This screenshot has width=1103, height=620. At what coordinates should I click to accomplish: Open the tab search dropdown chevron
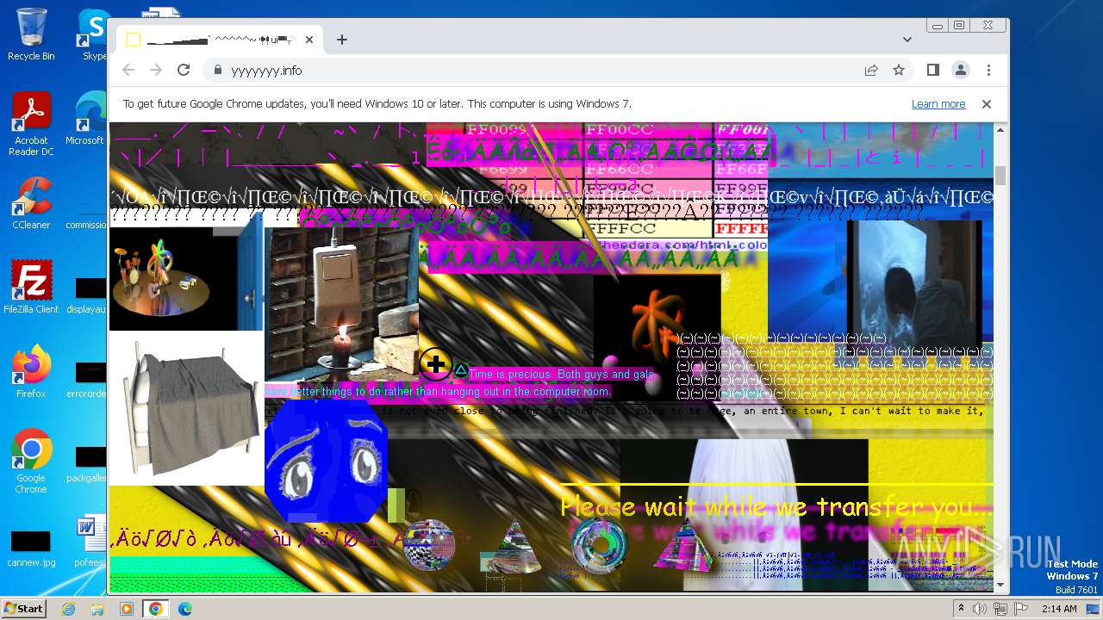(x=907, y=40)
